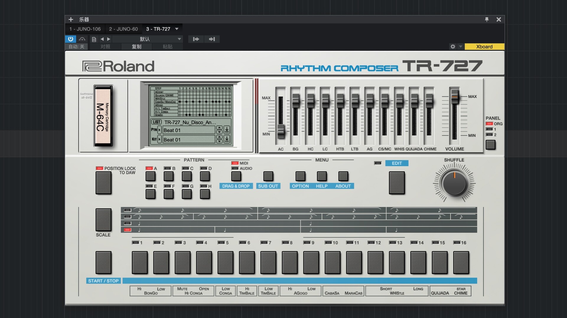This screenshot has width=567, height=318.
Task: Pin the instrument window
Action: [487, 19]
